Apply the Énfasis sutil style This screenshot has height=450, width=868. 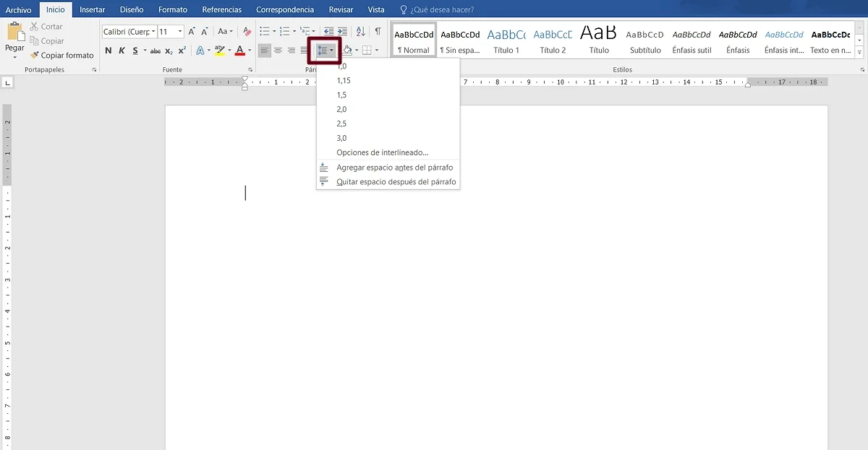point(692,40)
